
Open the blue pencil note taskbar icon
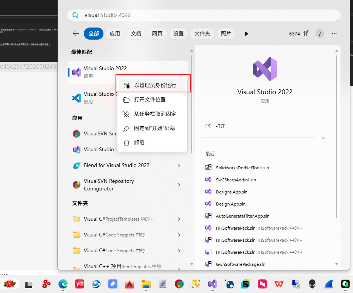[113, 284]
